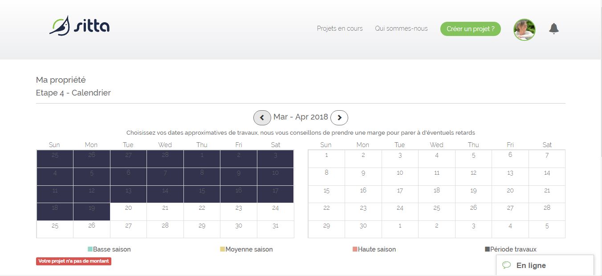Click the darkened March 19 cell
602x276 pixels.
click(92, 212)
